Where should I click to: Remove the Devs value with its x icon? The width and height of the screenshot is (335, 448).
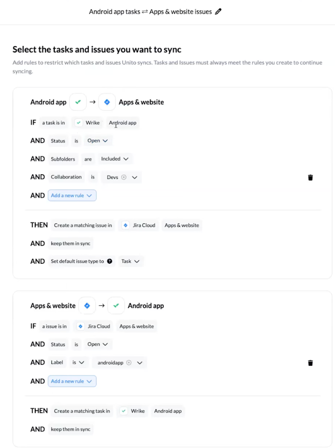(x=124, y=177)
